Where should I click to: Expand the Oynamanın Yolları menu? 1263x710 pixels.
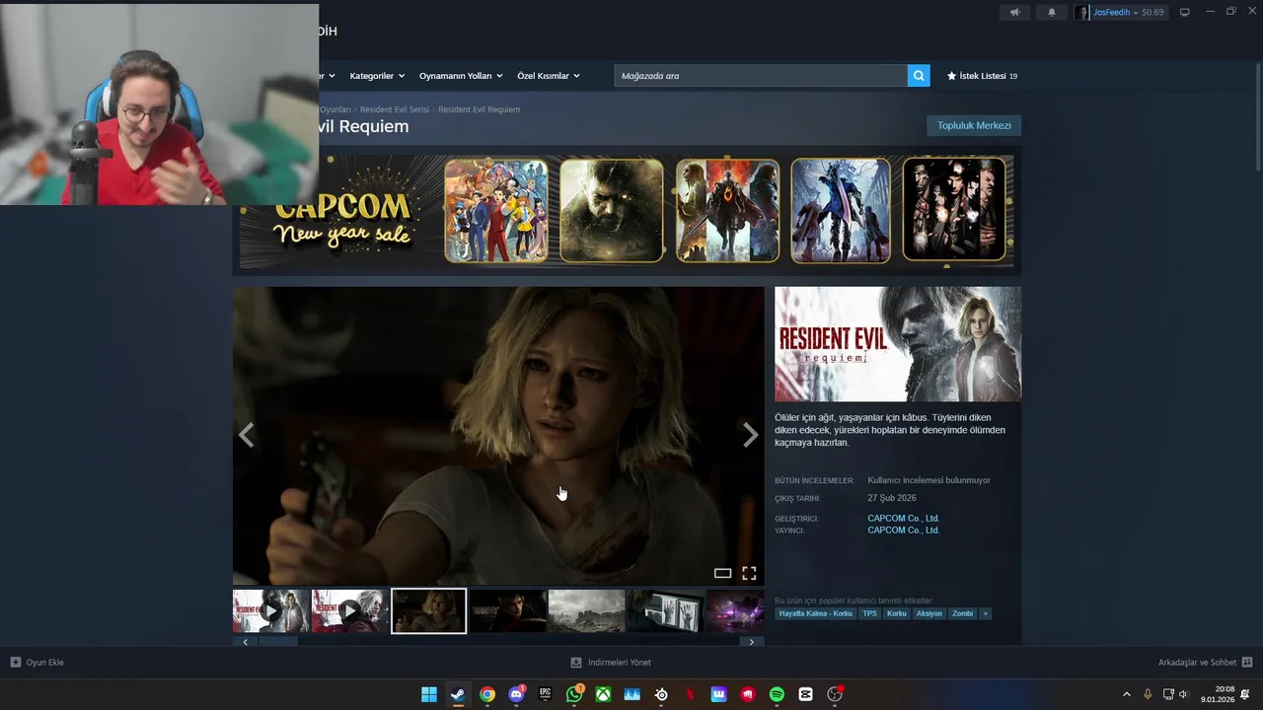coord(461,76)
